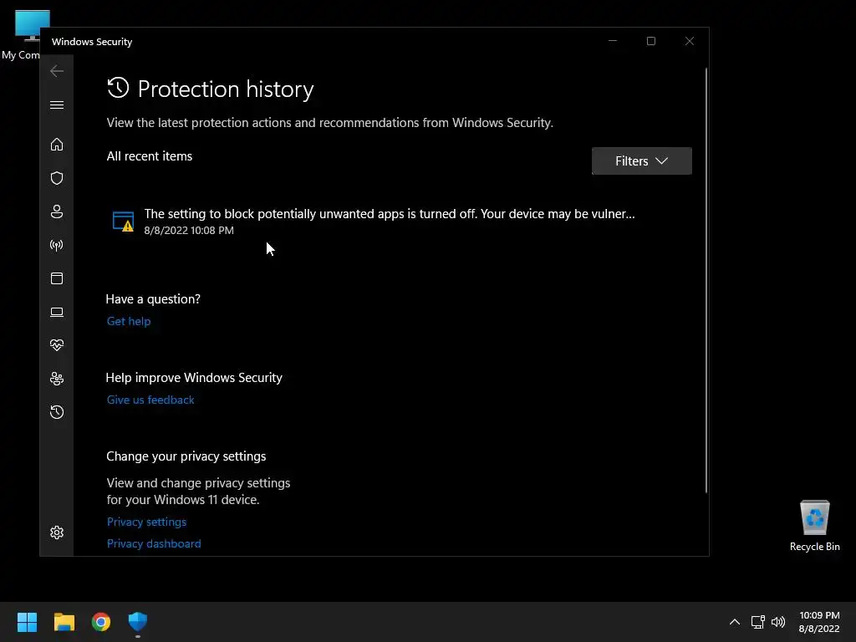Click the window's vertical scrollbar
The width and height of the screenshot is (856, 642).
pos(706,281)
